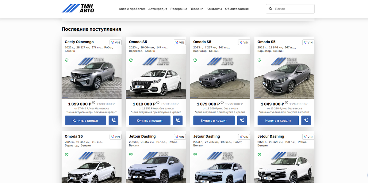Viewport: 368px width, 183px height.
Task: Click phone call icon next to 1 079 000 ₽ offer
Action: (x=242, y=120)
